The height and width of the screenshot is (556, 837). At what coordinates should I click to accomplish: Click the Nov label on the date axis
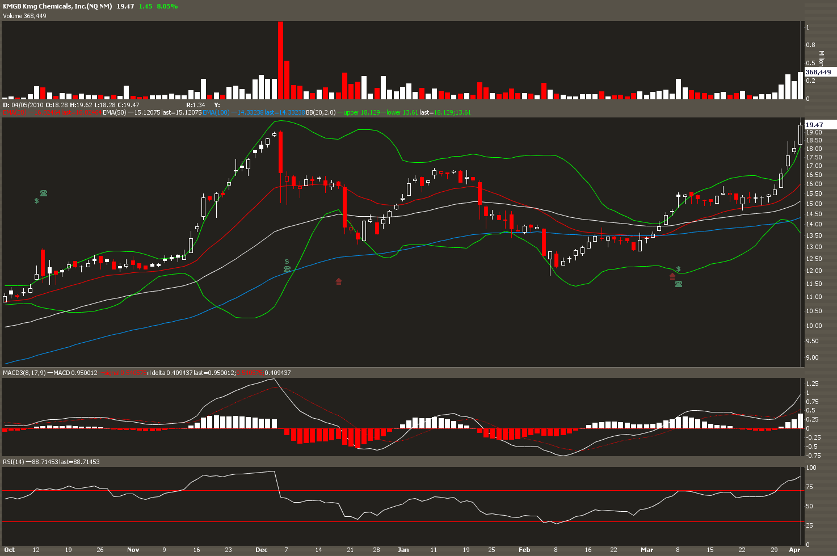[x=133, y=550]
